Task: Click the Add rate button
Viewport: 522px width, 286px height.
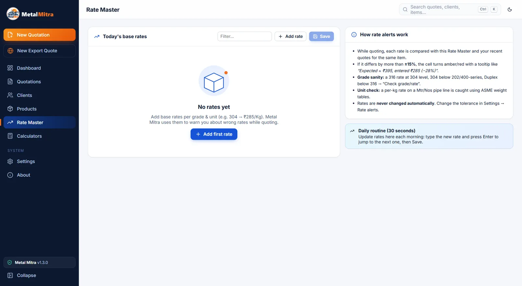Action: [x=290, y=37]
